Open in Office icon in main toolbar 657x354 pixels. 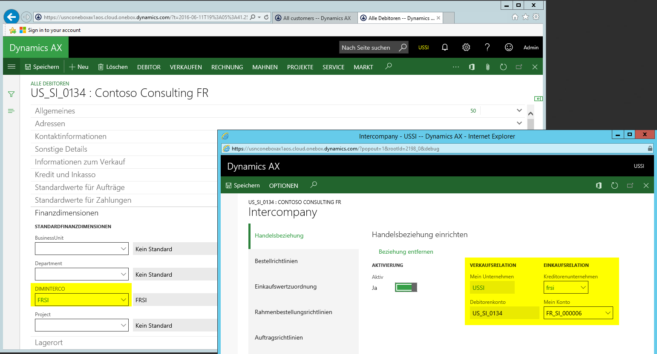[x=472, y=67]
